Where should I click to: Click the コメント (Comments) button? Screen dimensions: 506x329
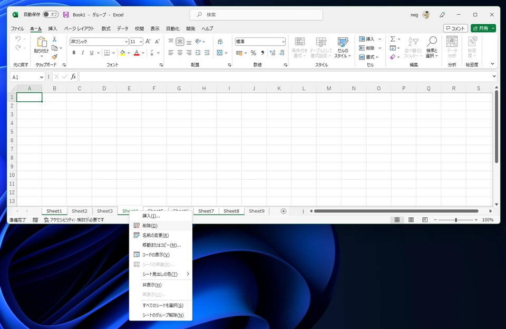[455, 28]
